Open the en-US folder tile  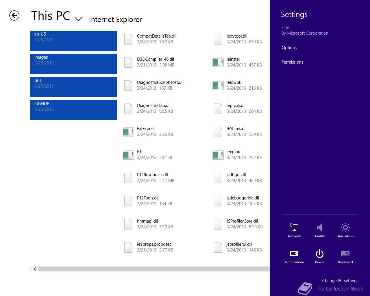click(x=73, y=41)
